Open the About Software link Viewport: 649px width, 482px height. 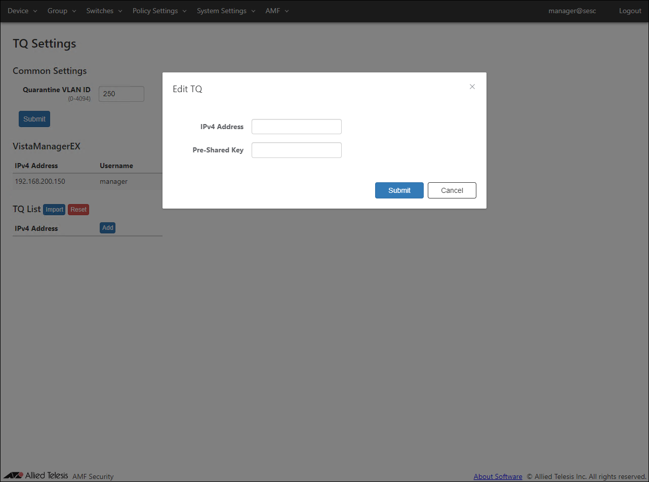[x=498, y=476]
